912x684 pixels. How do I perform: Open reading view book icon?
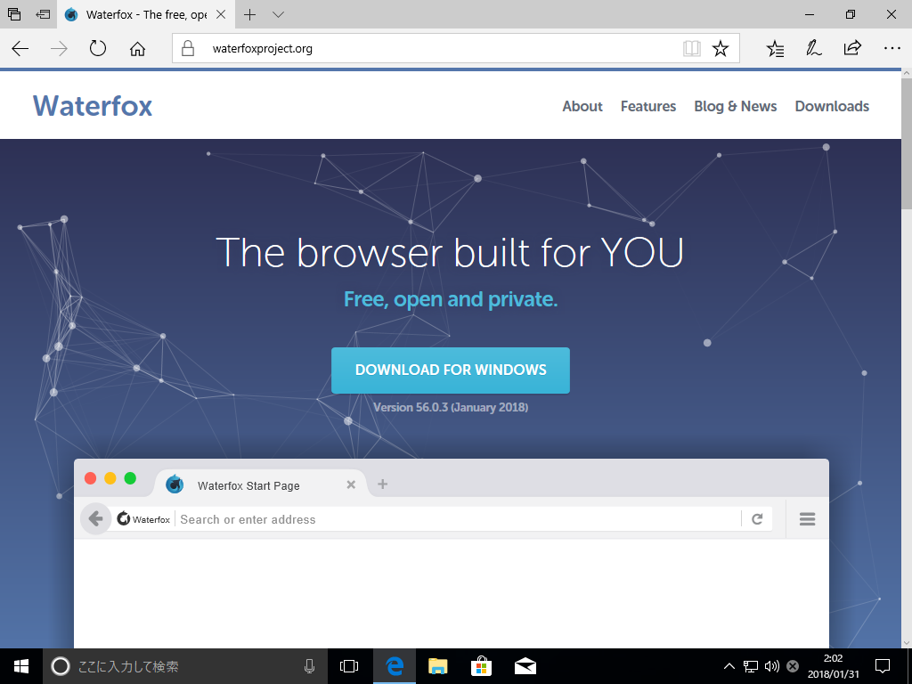pos(691,48)
